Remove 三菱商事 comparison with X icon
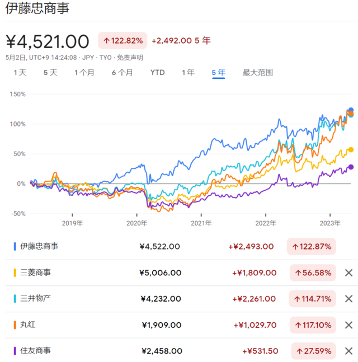This screenshot has width=358, height=362. [348, 272]
